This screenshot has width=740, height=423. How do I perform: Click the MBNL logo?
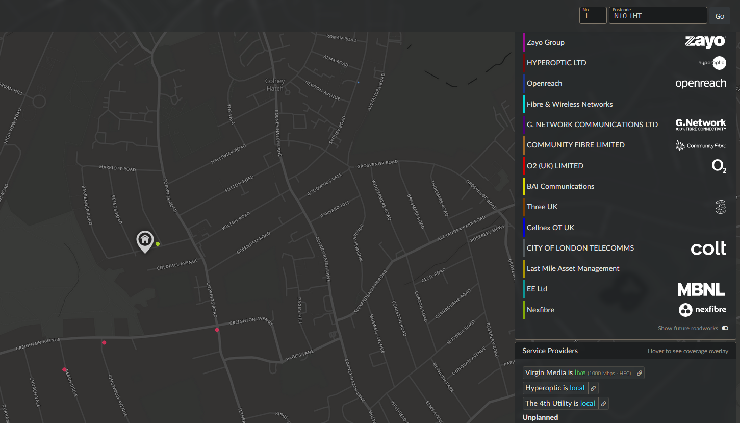point(701,289)
